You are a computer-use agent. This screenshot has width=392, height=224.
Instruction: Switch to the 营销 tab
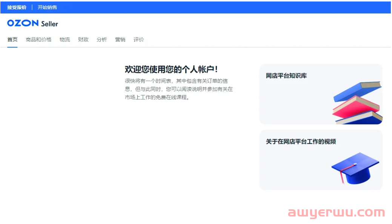(120, 39)
